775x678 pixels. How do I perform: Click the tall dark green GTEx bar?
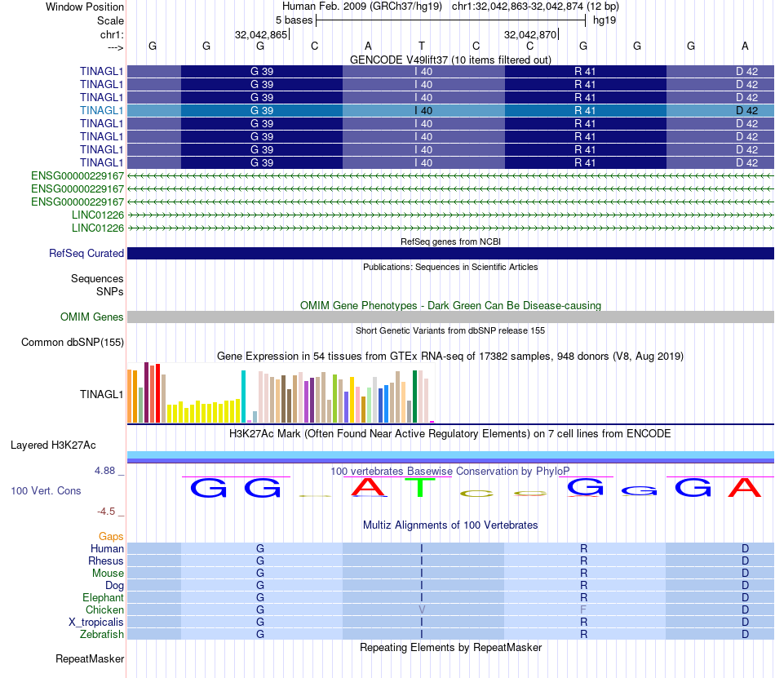coord(414,397)
